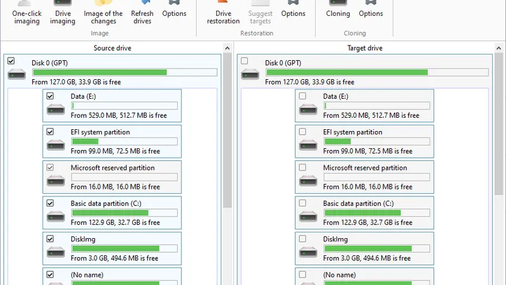This screenshot has height=285, width=506.
Task: Click the Target drive panel header
Action: pos(365,48)
